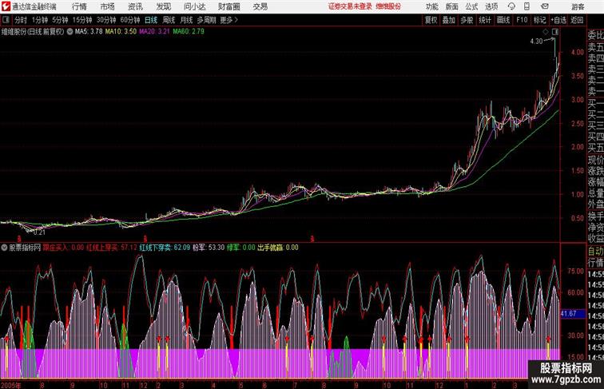Viewport: 604px width, 389px height.
Task: Click the 红线下穿卖: 62.09 indicator label
Action: [x=165, y=248]
